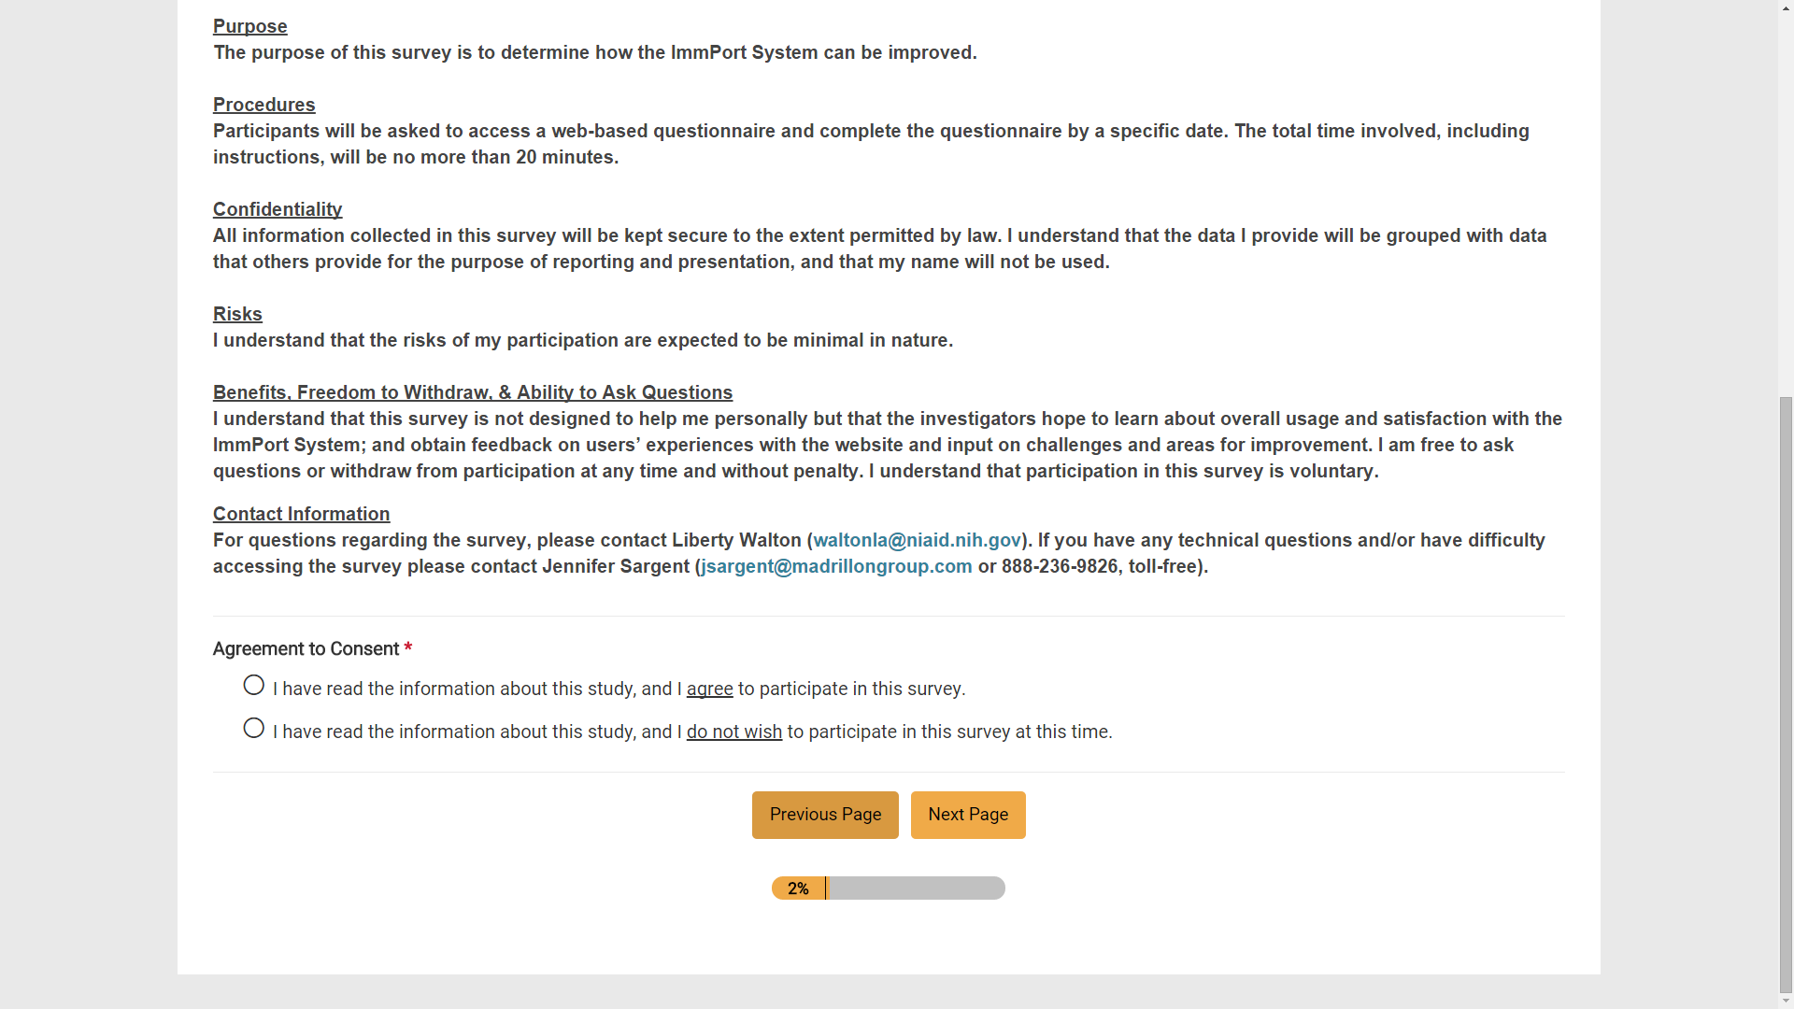Viewport: 1794px width, 1009px height.
Task: Click the Contact Information heading
Action: coord(301,515)
